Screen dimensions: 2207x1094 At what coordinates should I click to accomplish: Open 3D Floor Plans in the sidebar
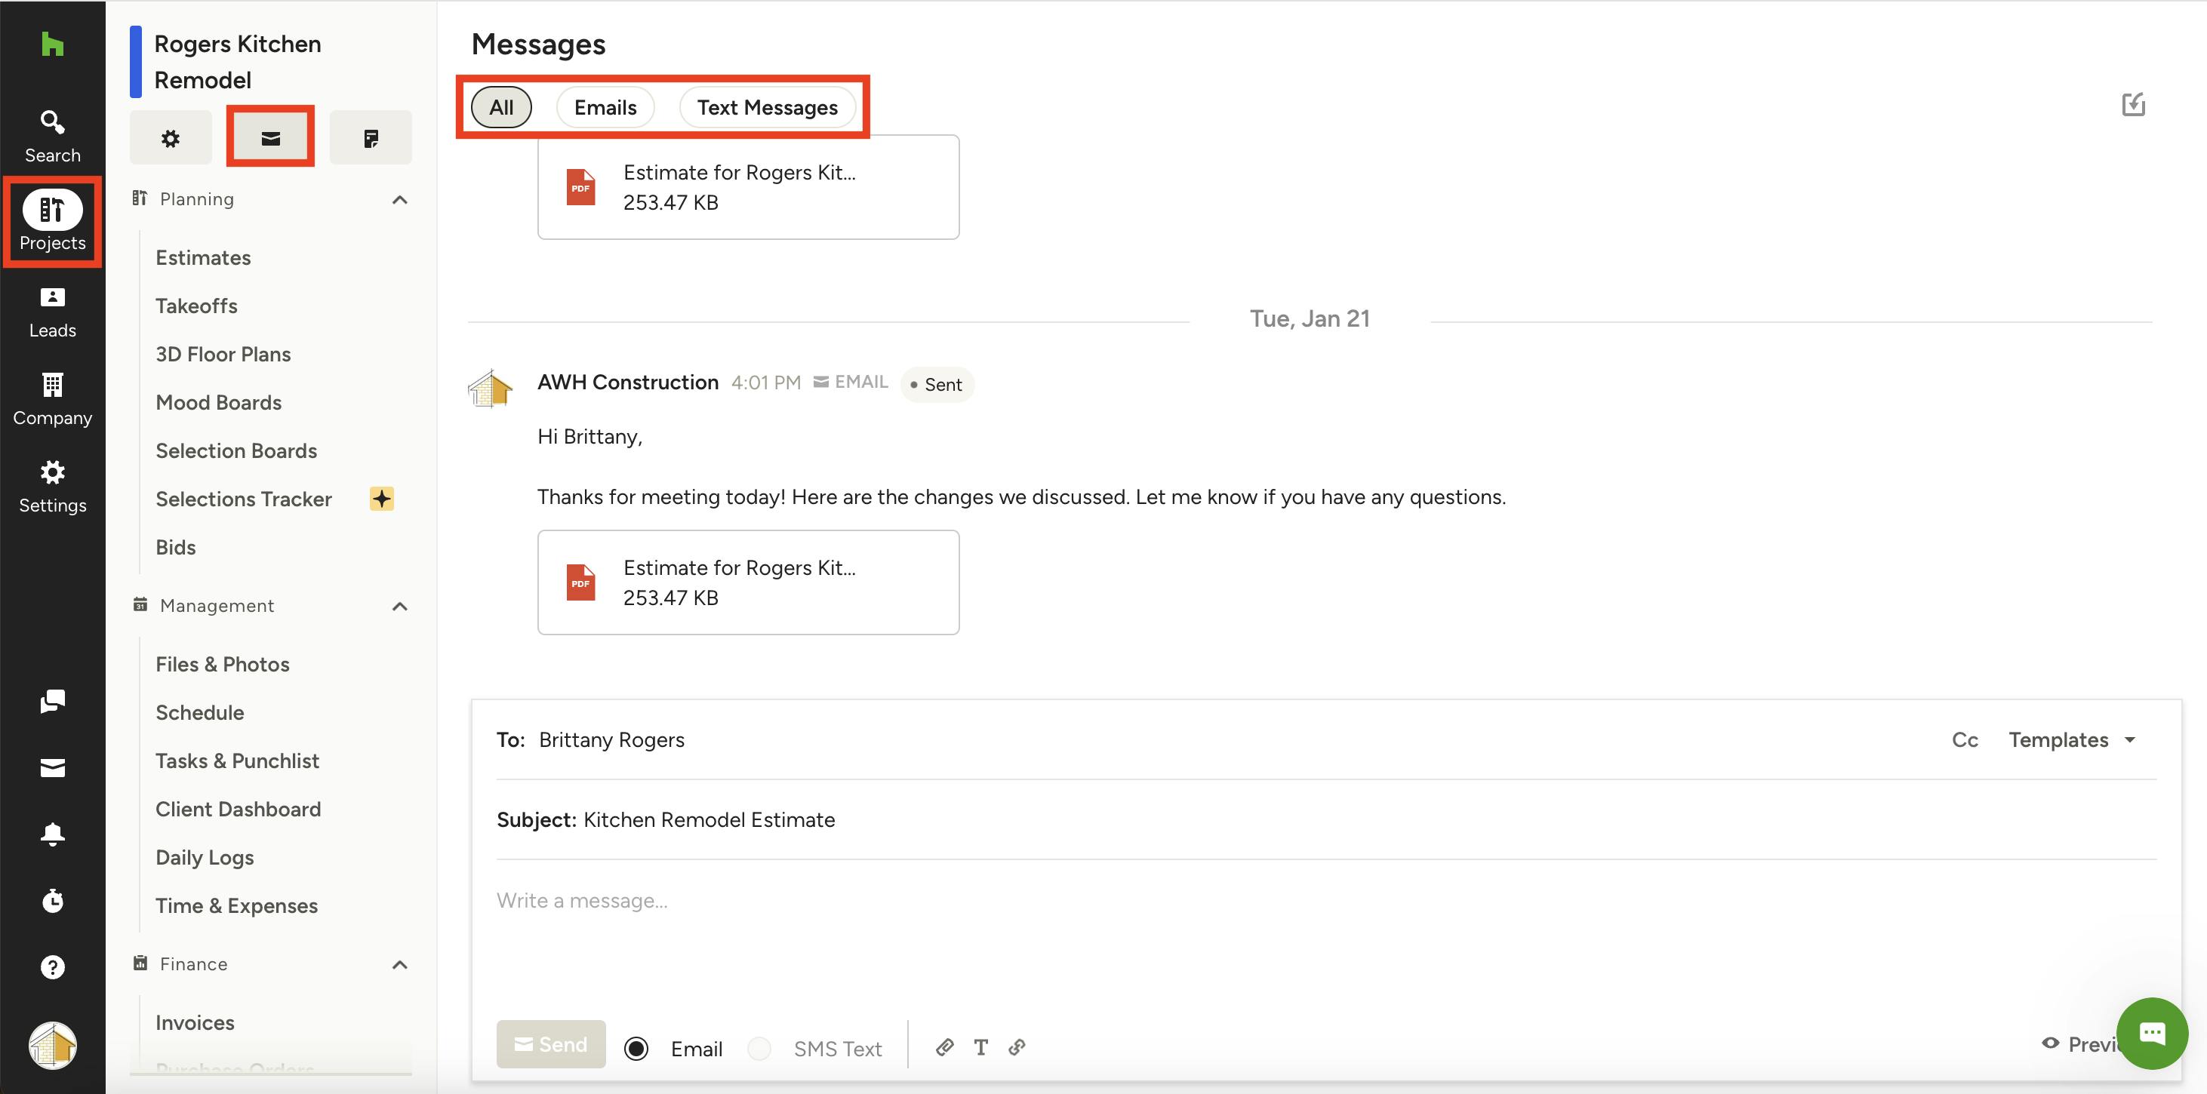[x=223, y=354]
